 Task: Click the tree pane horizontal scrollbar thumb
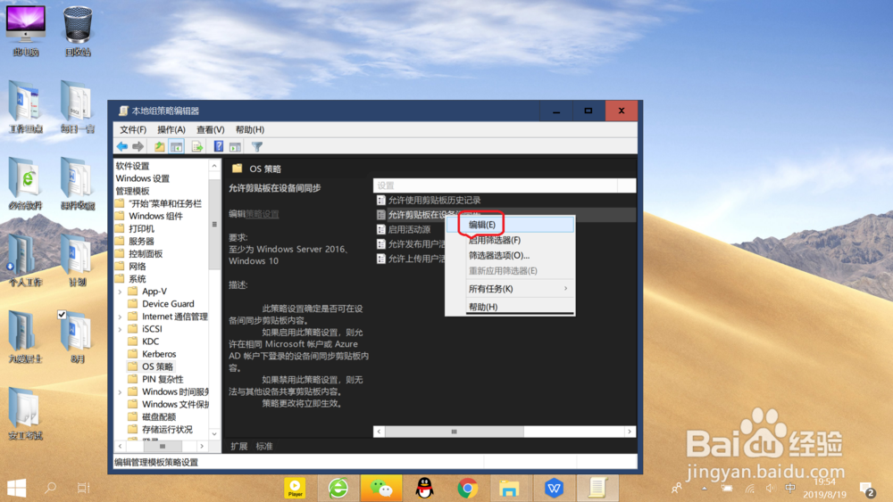coord(163,447)
